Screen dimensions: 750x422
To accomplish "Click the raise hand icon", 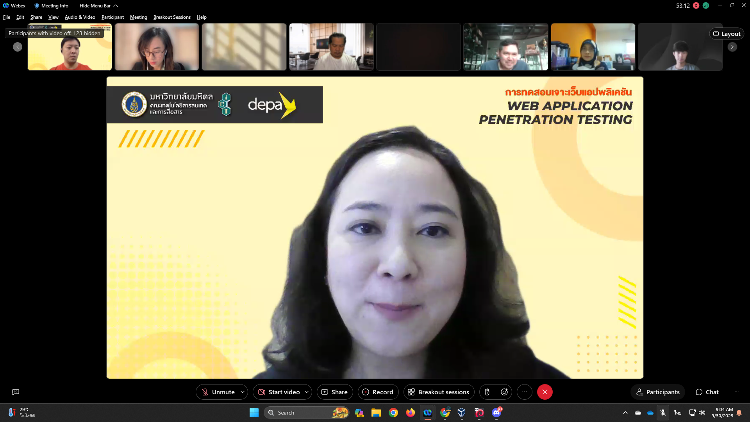I will (487, 392).
